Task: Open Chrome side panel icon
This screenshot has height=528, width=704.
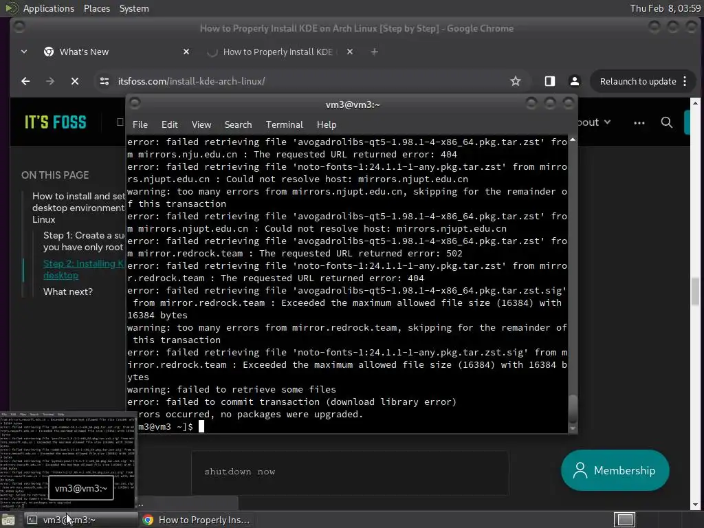Action: pyautogui.click(x=550, y=81)
